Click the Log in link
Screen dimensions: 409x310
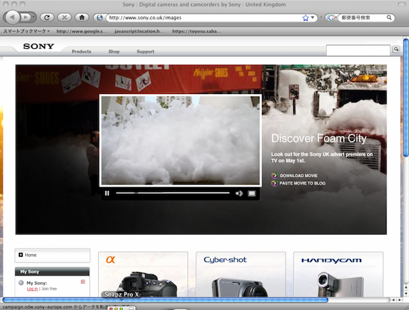click(x=32, y=289)
